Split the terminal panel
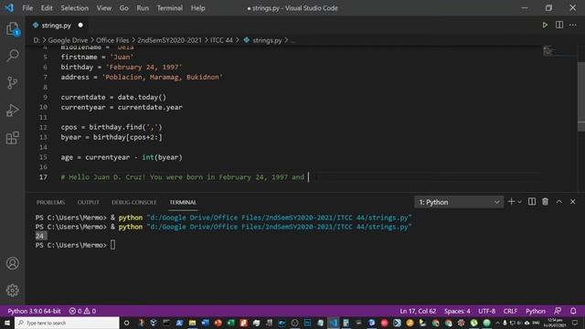The height and width of the screenshot is (329, 585). coord(532,202)
